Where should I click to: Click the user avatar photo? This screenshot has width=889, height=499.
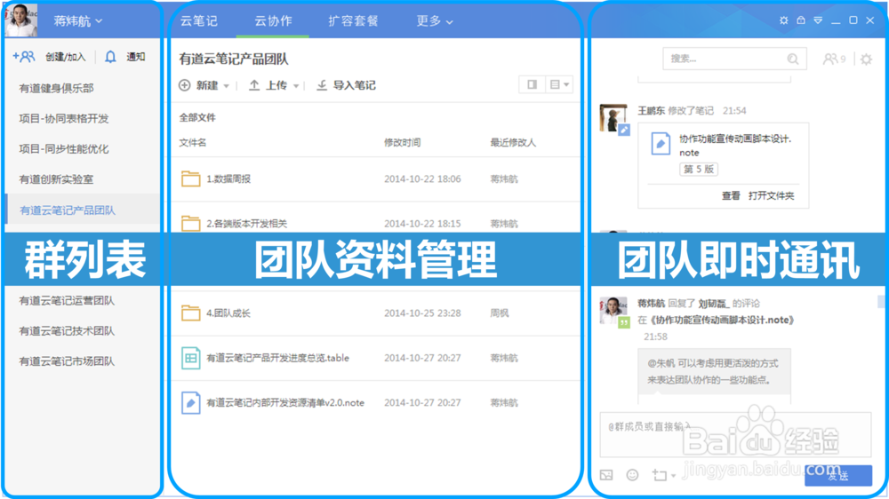(x=21, y=20)
